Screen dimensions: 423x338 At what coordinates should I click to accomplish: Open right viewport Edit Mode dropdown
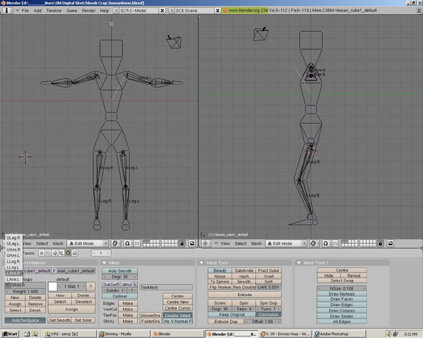[x=286, y=243]
